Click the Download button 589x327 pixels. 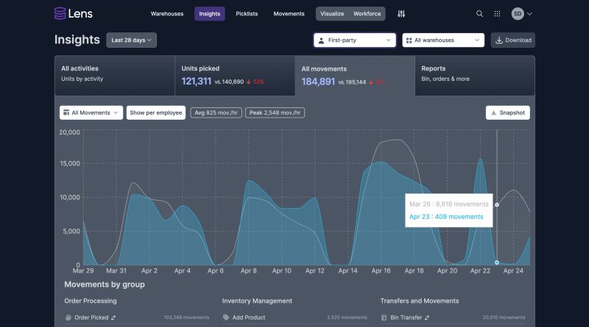click(513, 40)
